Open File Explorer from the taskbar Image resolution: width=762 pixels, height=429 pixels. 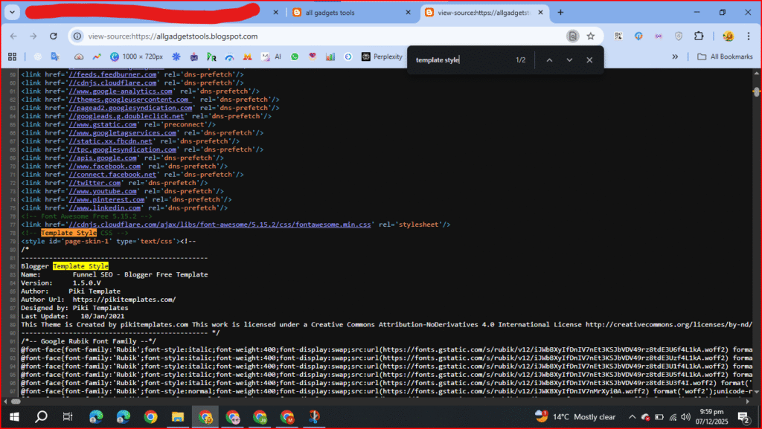pos(178,416)
